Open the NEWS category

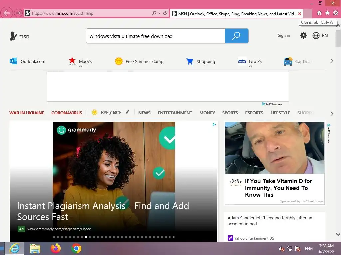pos(144,113)
